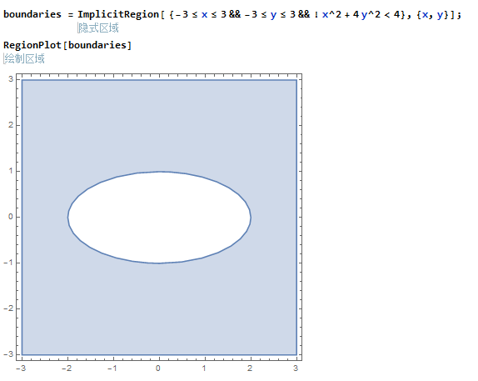Click the {x, y} variable list at the end of the line

click(433, 15)
